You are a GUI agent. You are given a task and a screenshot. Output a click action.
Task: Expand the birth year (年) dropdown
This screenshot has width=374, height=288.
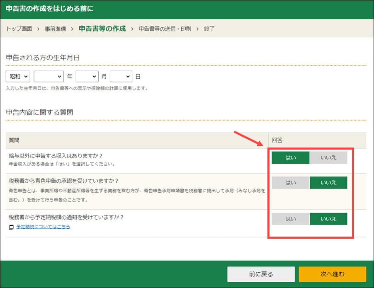(x=49, y=76)
